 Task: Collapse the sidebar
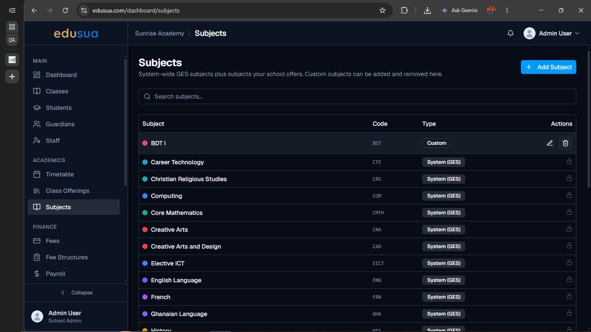click(x=76, y=293)
